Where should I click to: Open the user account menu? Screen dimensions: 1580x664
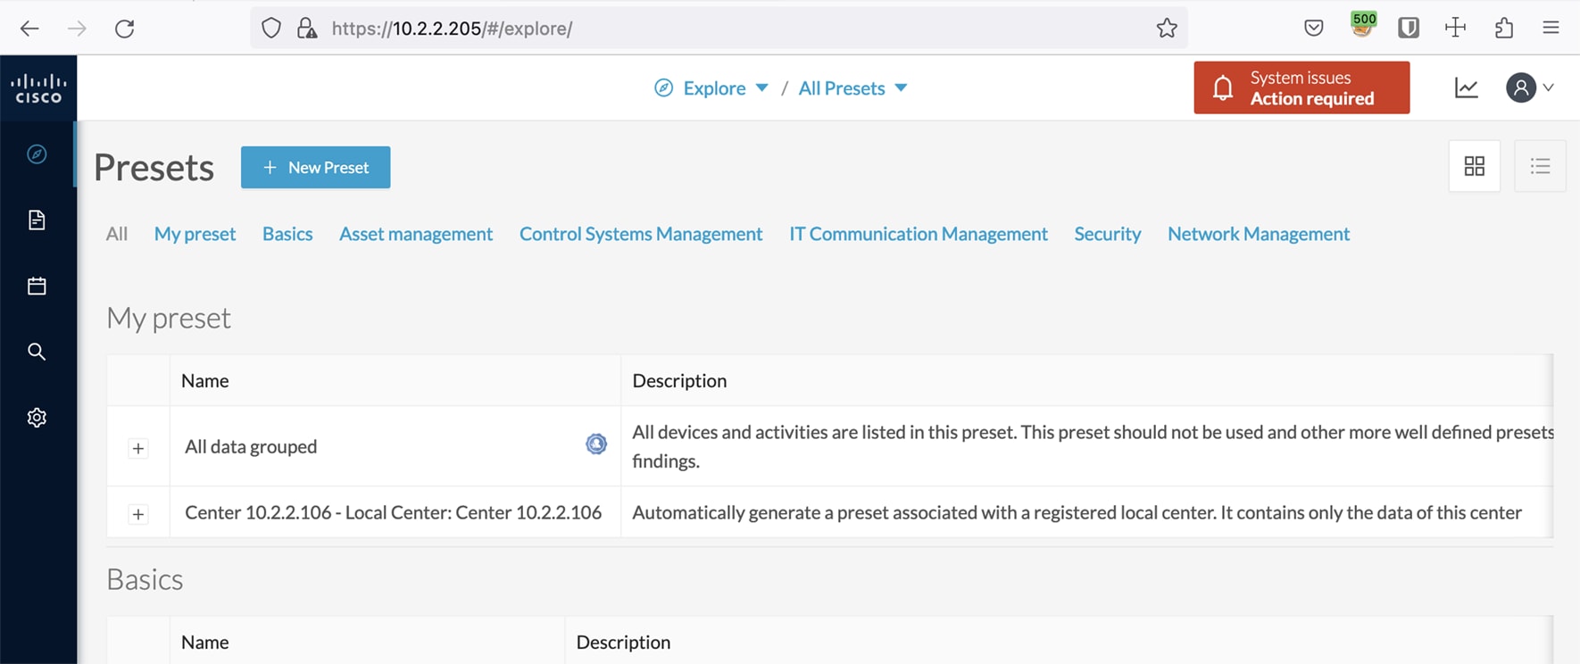[x=1530, y=87]
